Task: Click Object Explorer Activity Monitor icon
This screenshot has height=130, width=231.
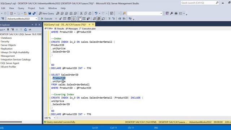Action: point(30,30)
